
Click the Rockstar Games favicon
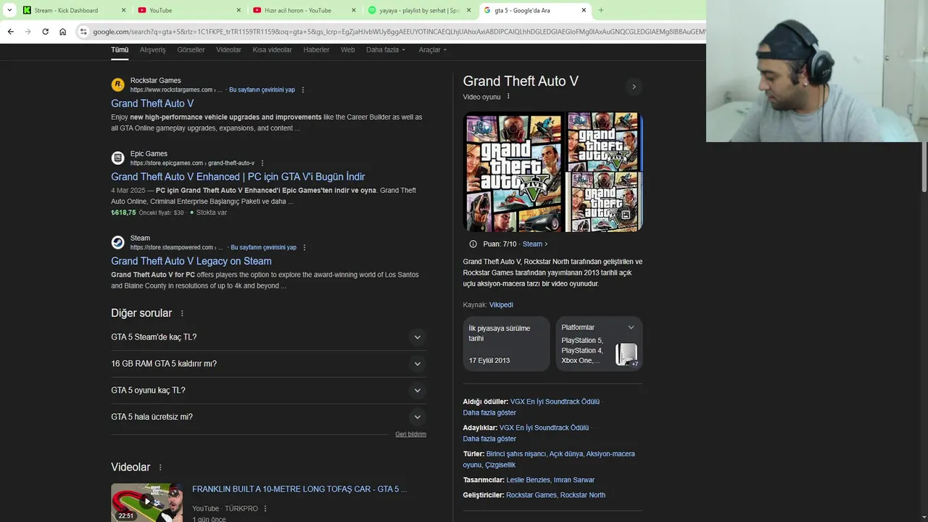pos(117,85)
